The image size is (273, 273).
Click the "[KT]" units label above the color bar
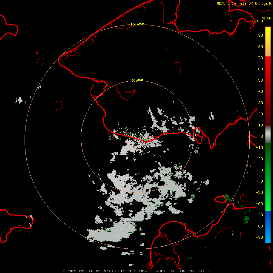coord(259,21)
